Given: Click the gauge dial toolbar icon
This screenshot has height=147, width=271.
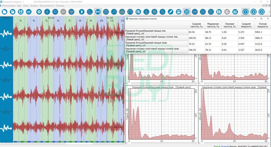Looking at the screenshot, I should 130,12.
